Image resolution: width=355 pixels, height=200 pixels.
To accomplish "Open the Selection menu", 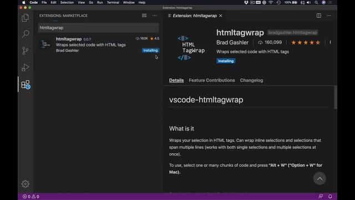I will [67, 2].
